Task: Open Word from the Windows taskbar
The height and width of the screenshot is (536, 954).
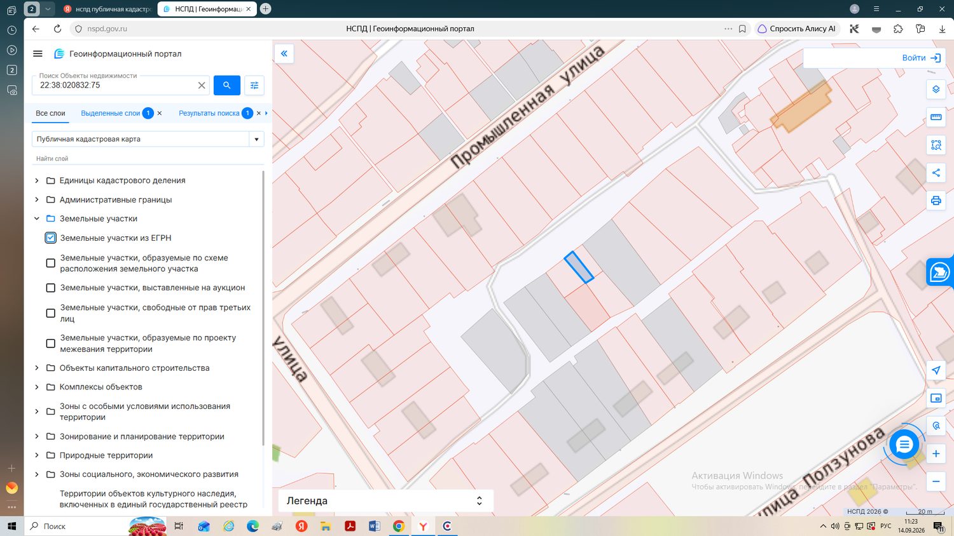Action: [x=374, y=526]
